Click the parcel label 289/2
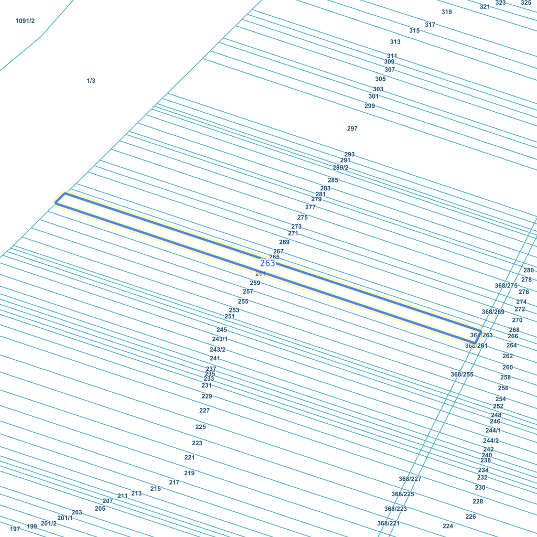This screenshot has width=537, height=537. (x=340, y=168)
